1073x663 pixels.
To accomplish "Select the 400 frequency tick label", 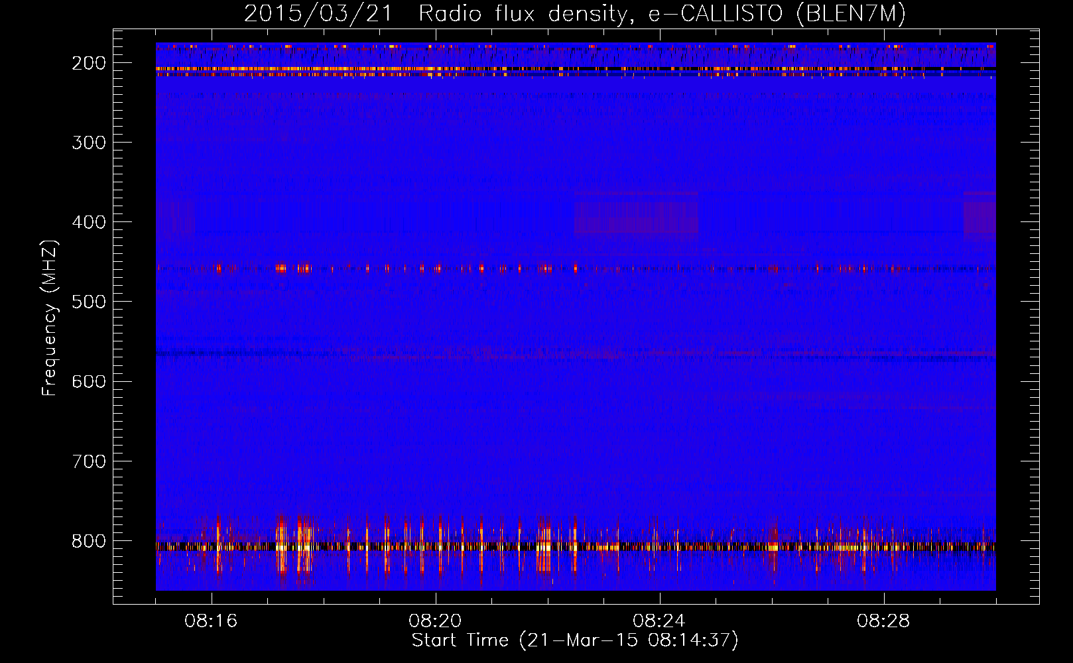I will [x=89, y=222].
